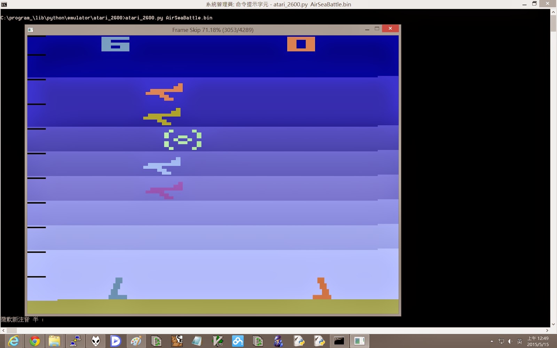The height and width of the screenshot is (348, 557).
Task: Click the console vertical scrollbar up arrow
Action: tap(553, 12)
